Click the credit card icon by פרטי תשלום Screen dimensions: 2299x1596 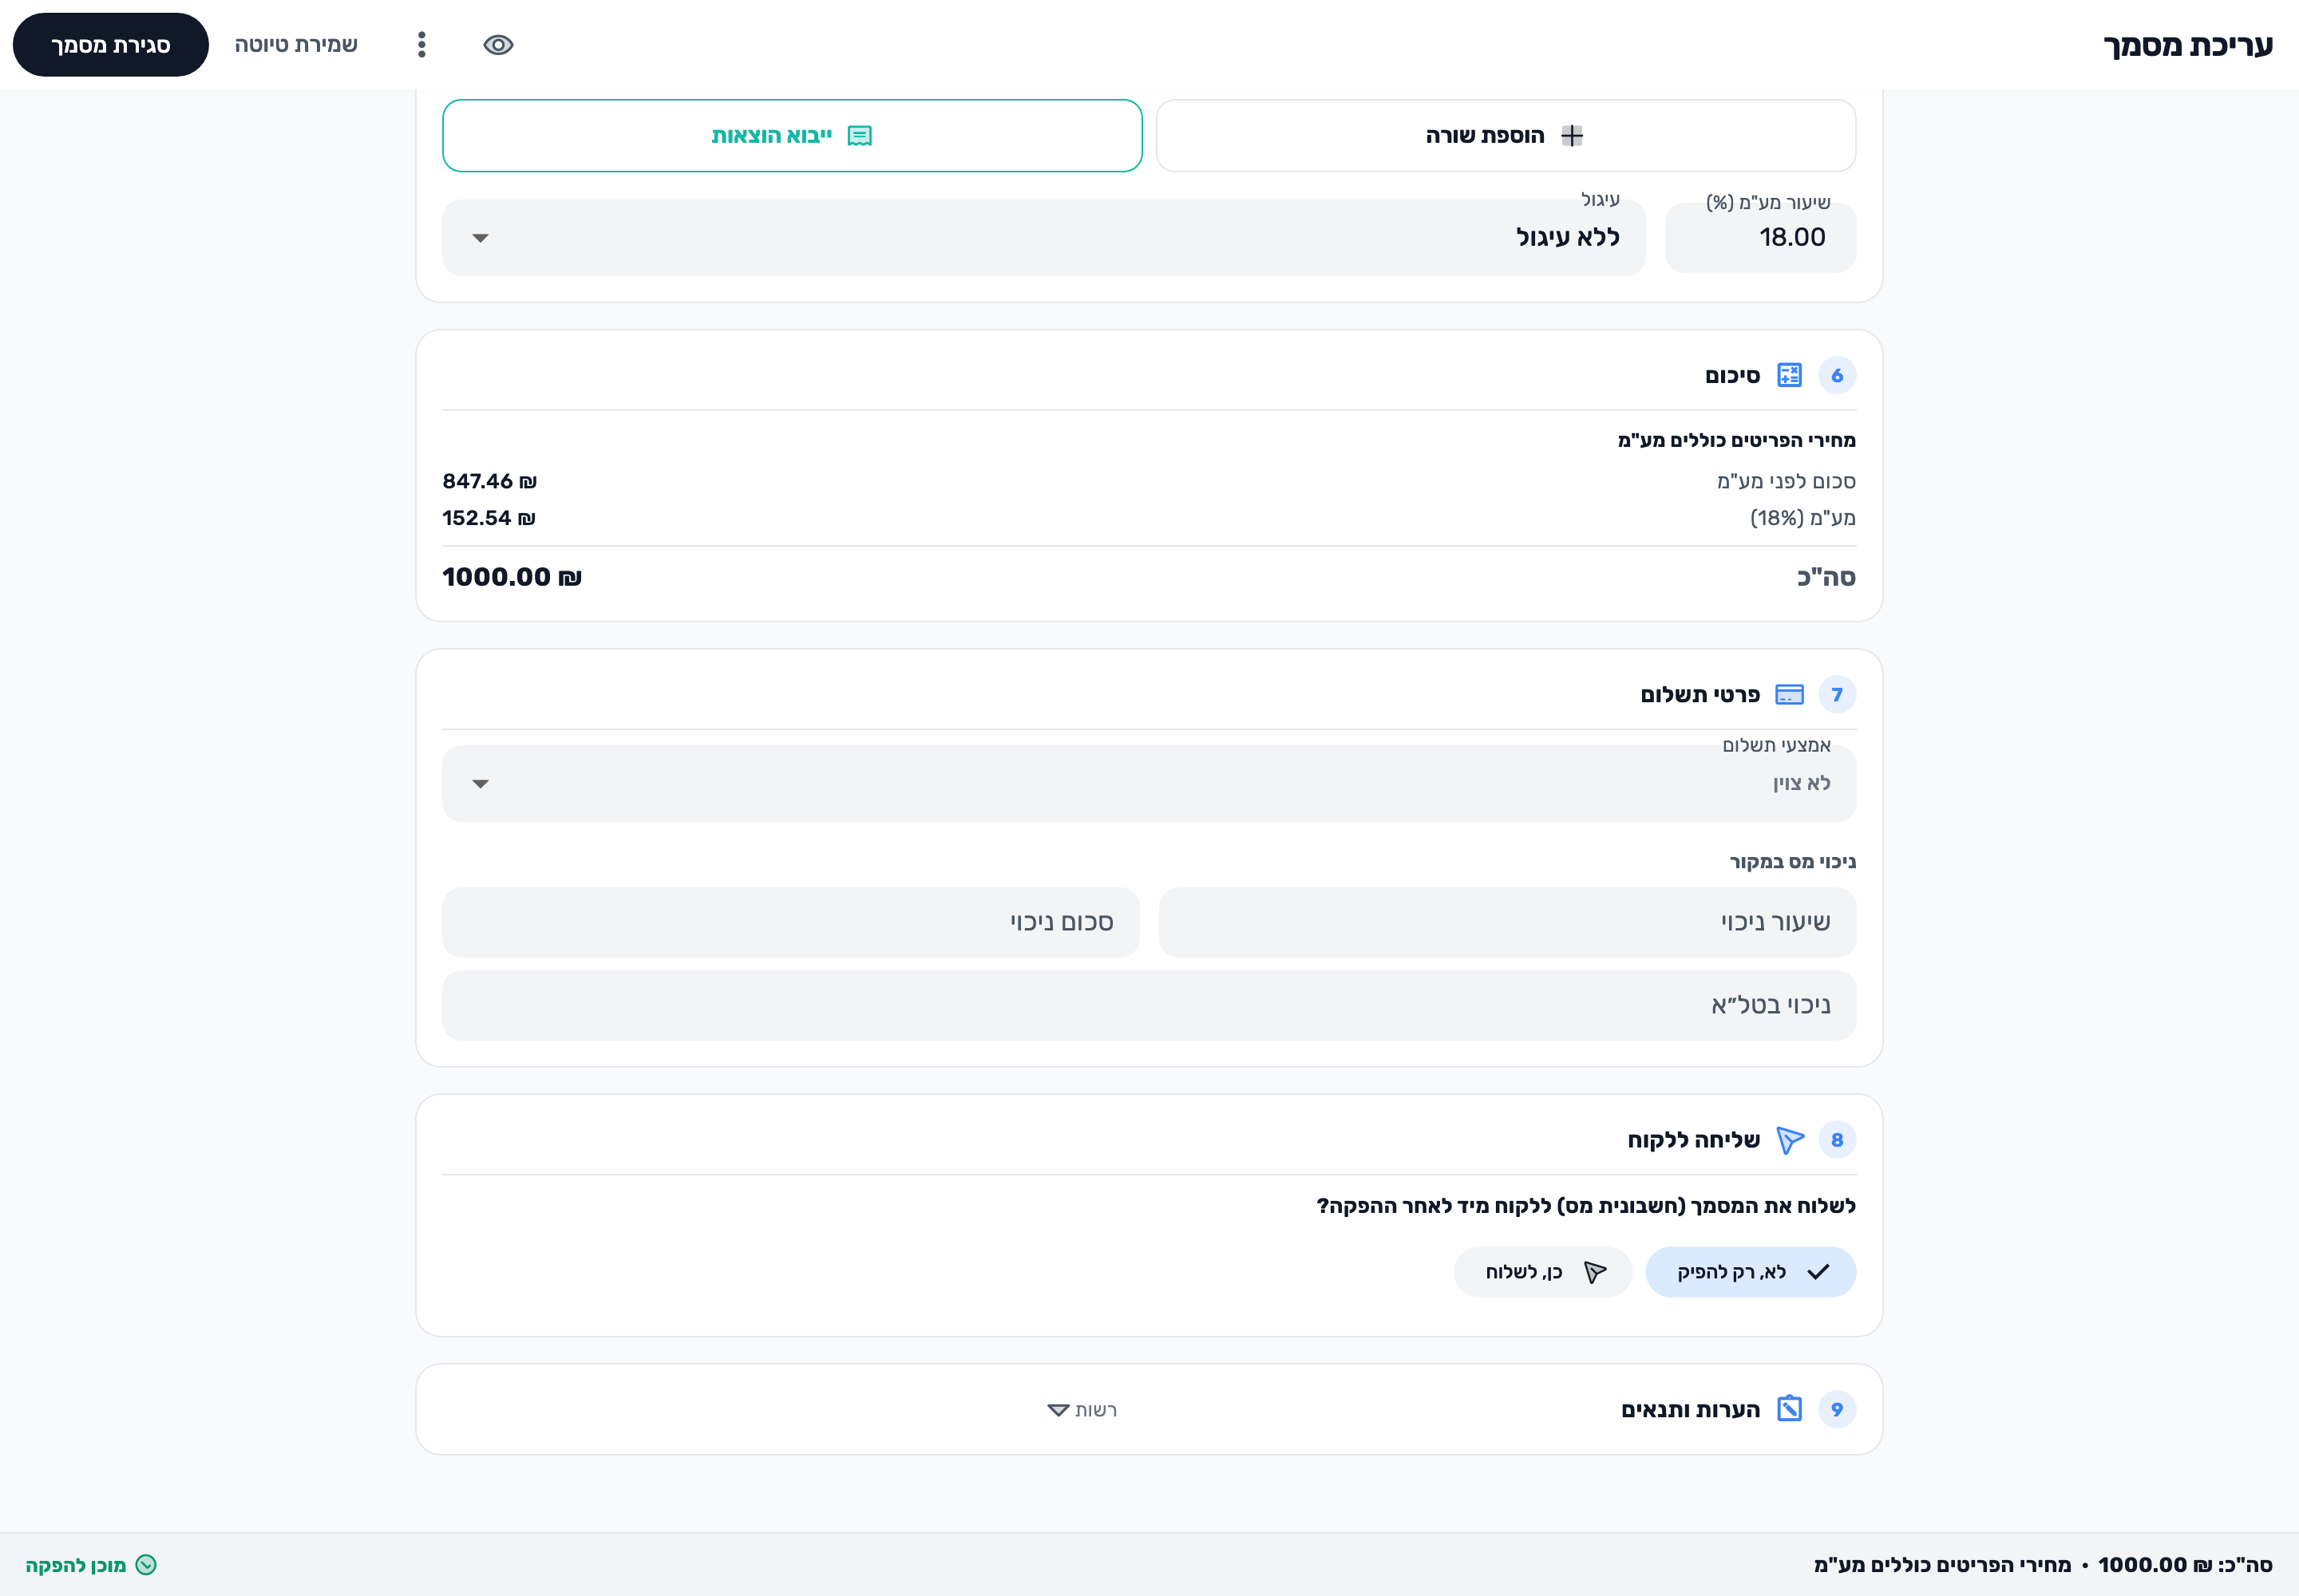[x=1789, y=694]
